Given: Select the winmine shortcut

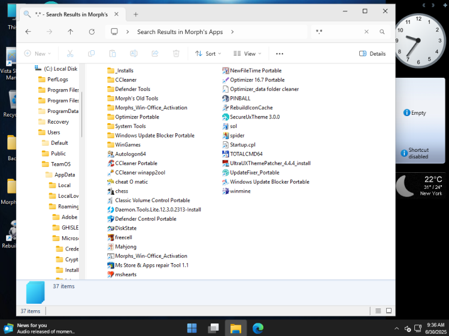Looking at the screenshot, I should coord(236,191).
